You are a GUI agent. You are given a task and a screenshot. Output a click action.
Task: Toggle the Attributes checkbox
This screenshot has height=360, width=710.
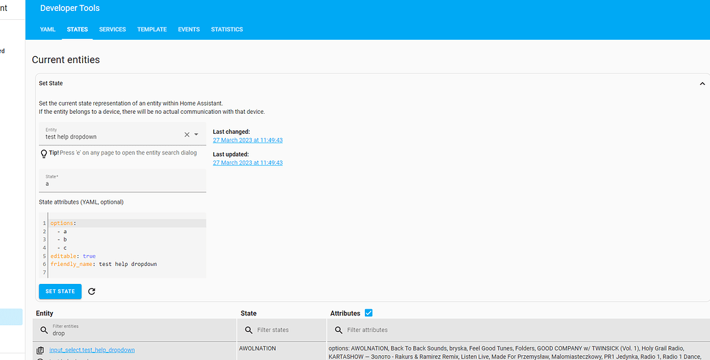(x=368, y=313)
